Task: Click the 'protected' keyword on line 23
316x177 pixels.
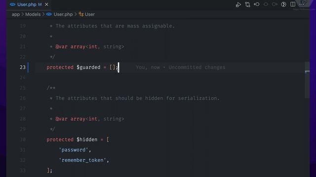Action: point(60,67)
